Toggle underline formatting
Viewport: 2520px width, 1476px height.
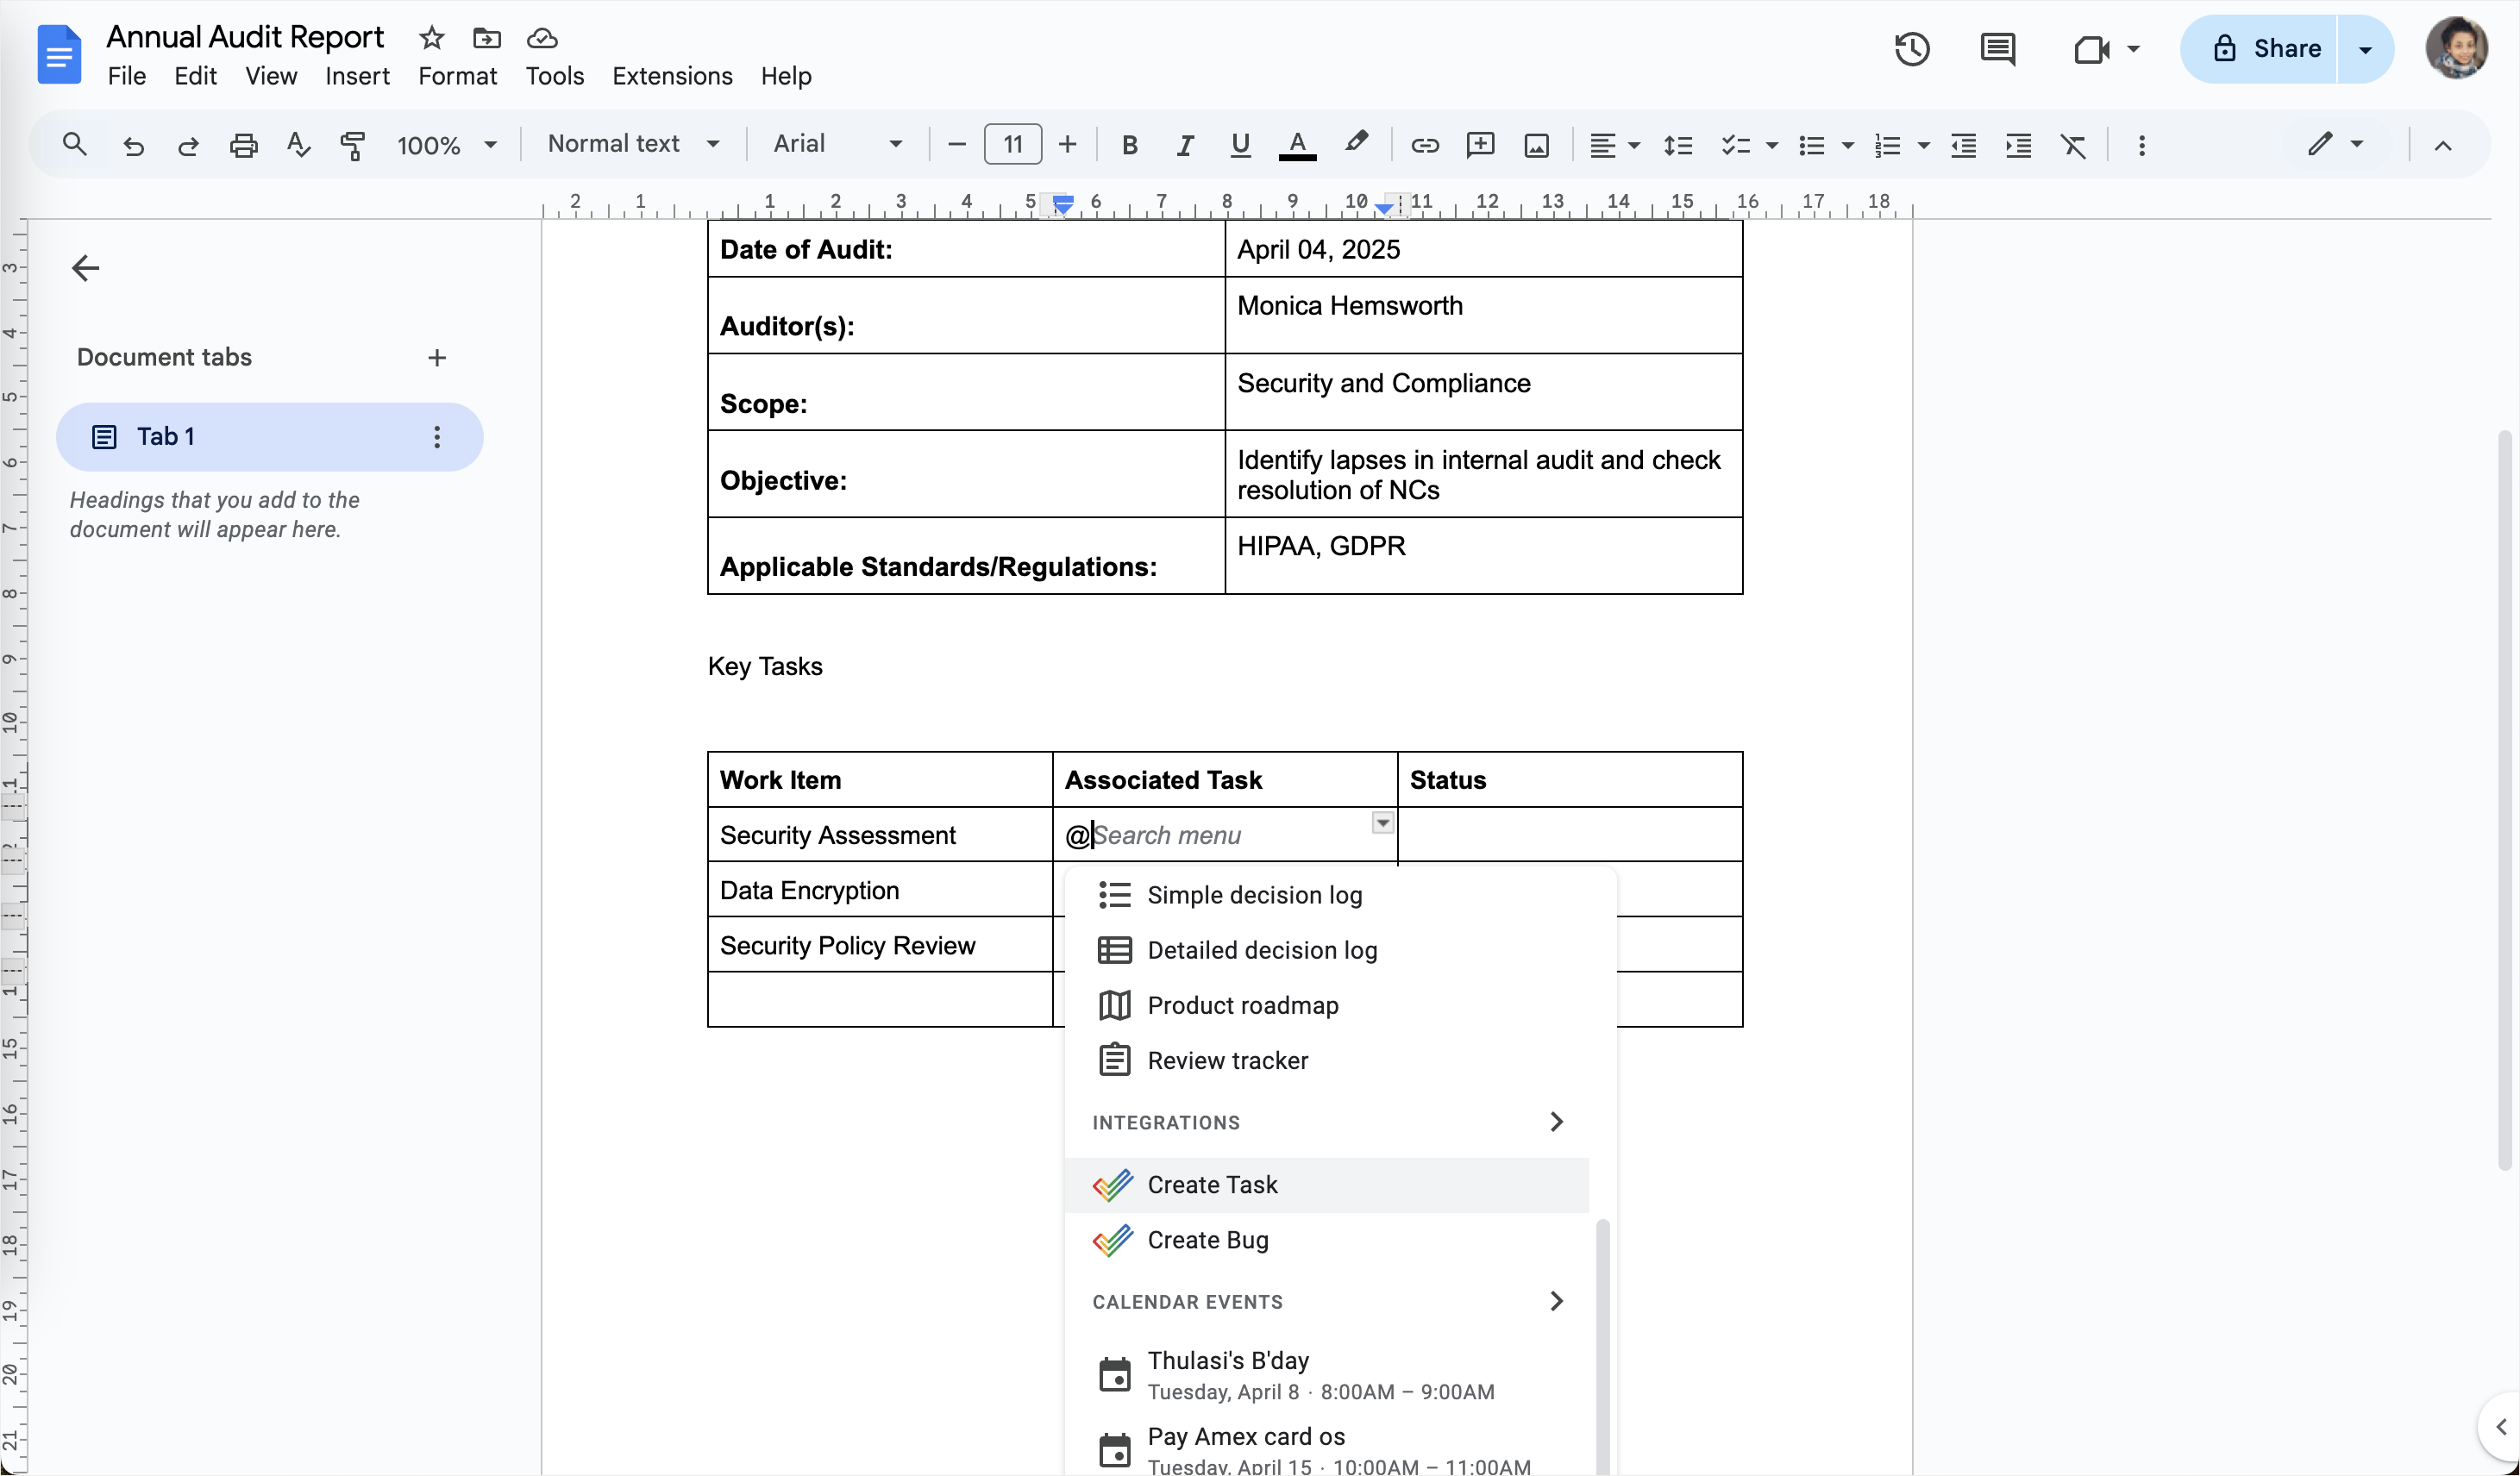tap(1240, 145)
